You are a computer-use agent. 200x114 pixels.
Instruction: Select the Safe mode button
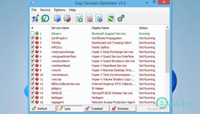pos(70,109)
